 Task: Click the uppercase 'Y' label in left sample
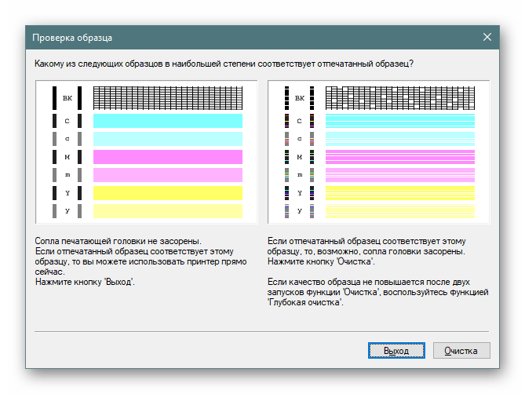point(67,192)
